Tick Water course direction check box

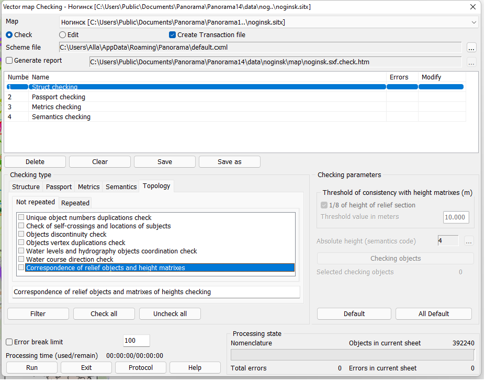coord(21,260)
